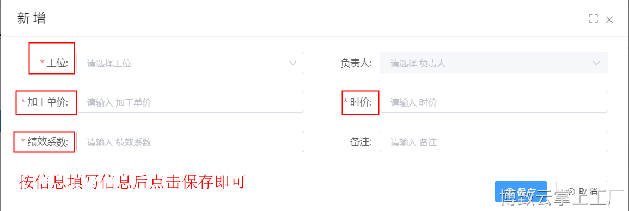Toggle fullscreen for the 新增 dialog
Image resolution: width=629 pixels, height=211 pixels.
pos(593,18)
